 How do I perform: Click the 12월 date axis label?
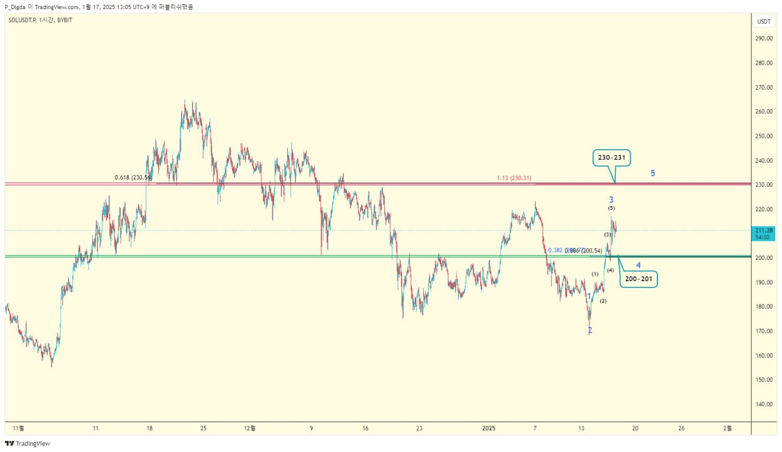(x=249, y=428)
